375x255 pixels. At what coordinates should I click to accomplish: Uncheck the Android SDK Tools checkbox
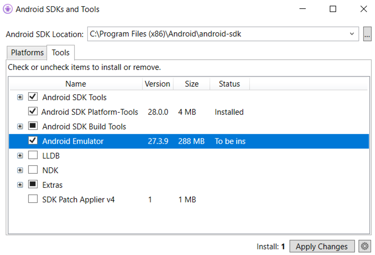coord(33,97)
